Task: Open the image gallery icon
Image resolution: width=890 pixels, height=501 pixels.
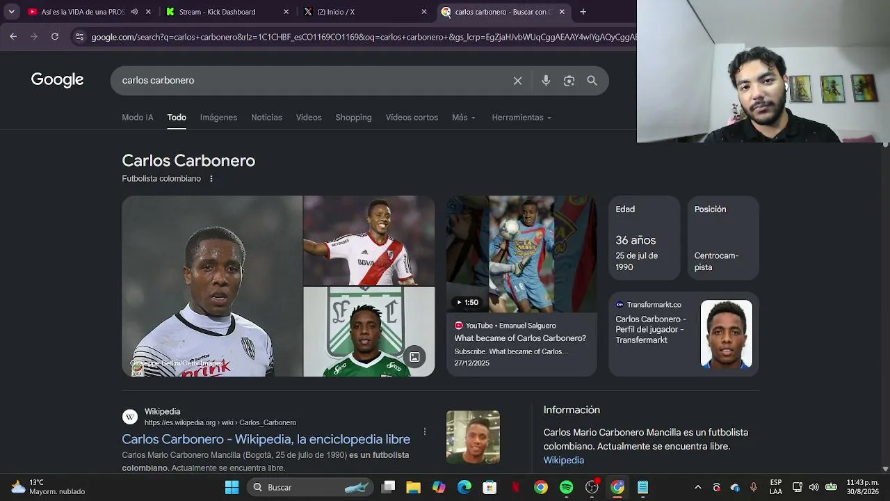Action: click(414, 357)
